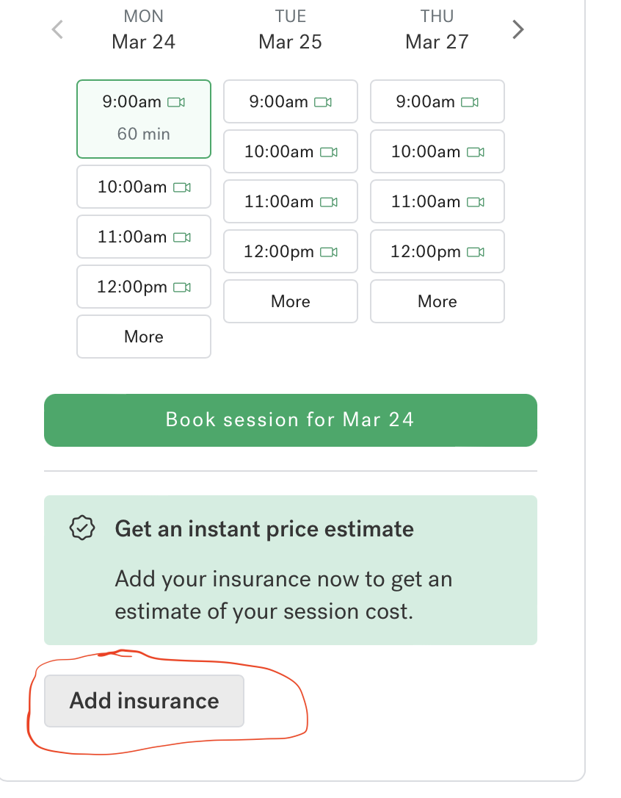The width and height of the screenshot is (621, 798).
Task: Click video icon in Monday 12:00pm slot
Action: pyautogui.click(x=182, y=287)
